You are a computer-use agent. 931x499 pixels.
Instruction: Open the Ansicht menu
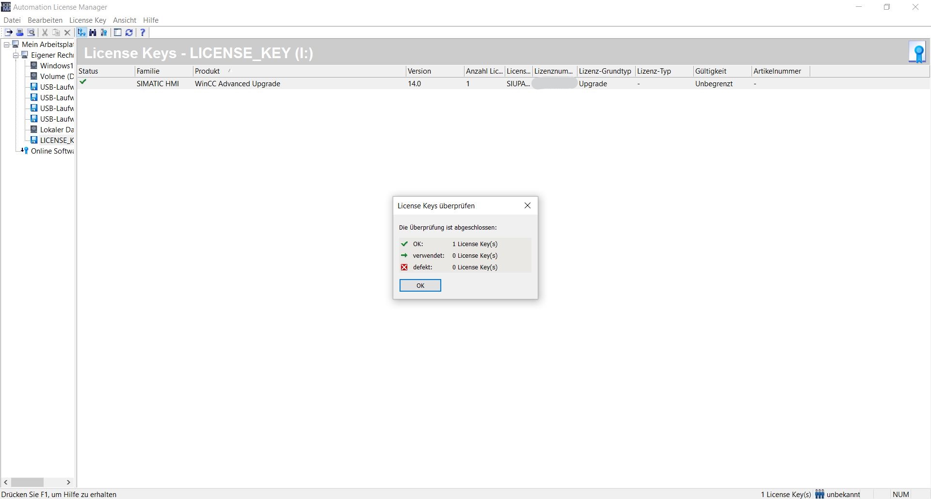click(125, 20)
